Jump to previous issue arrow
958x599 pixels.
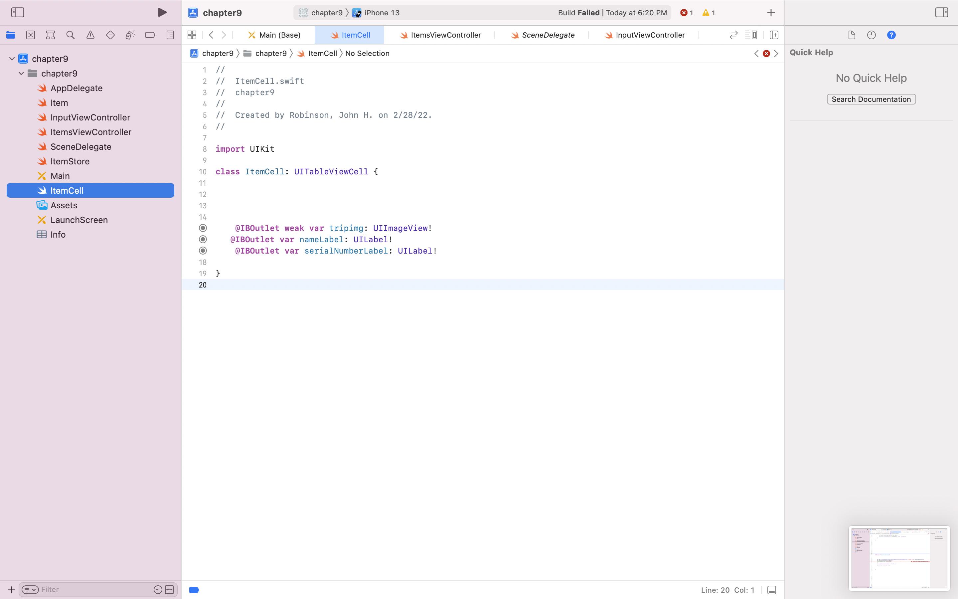point(756,54)
